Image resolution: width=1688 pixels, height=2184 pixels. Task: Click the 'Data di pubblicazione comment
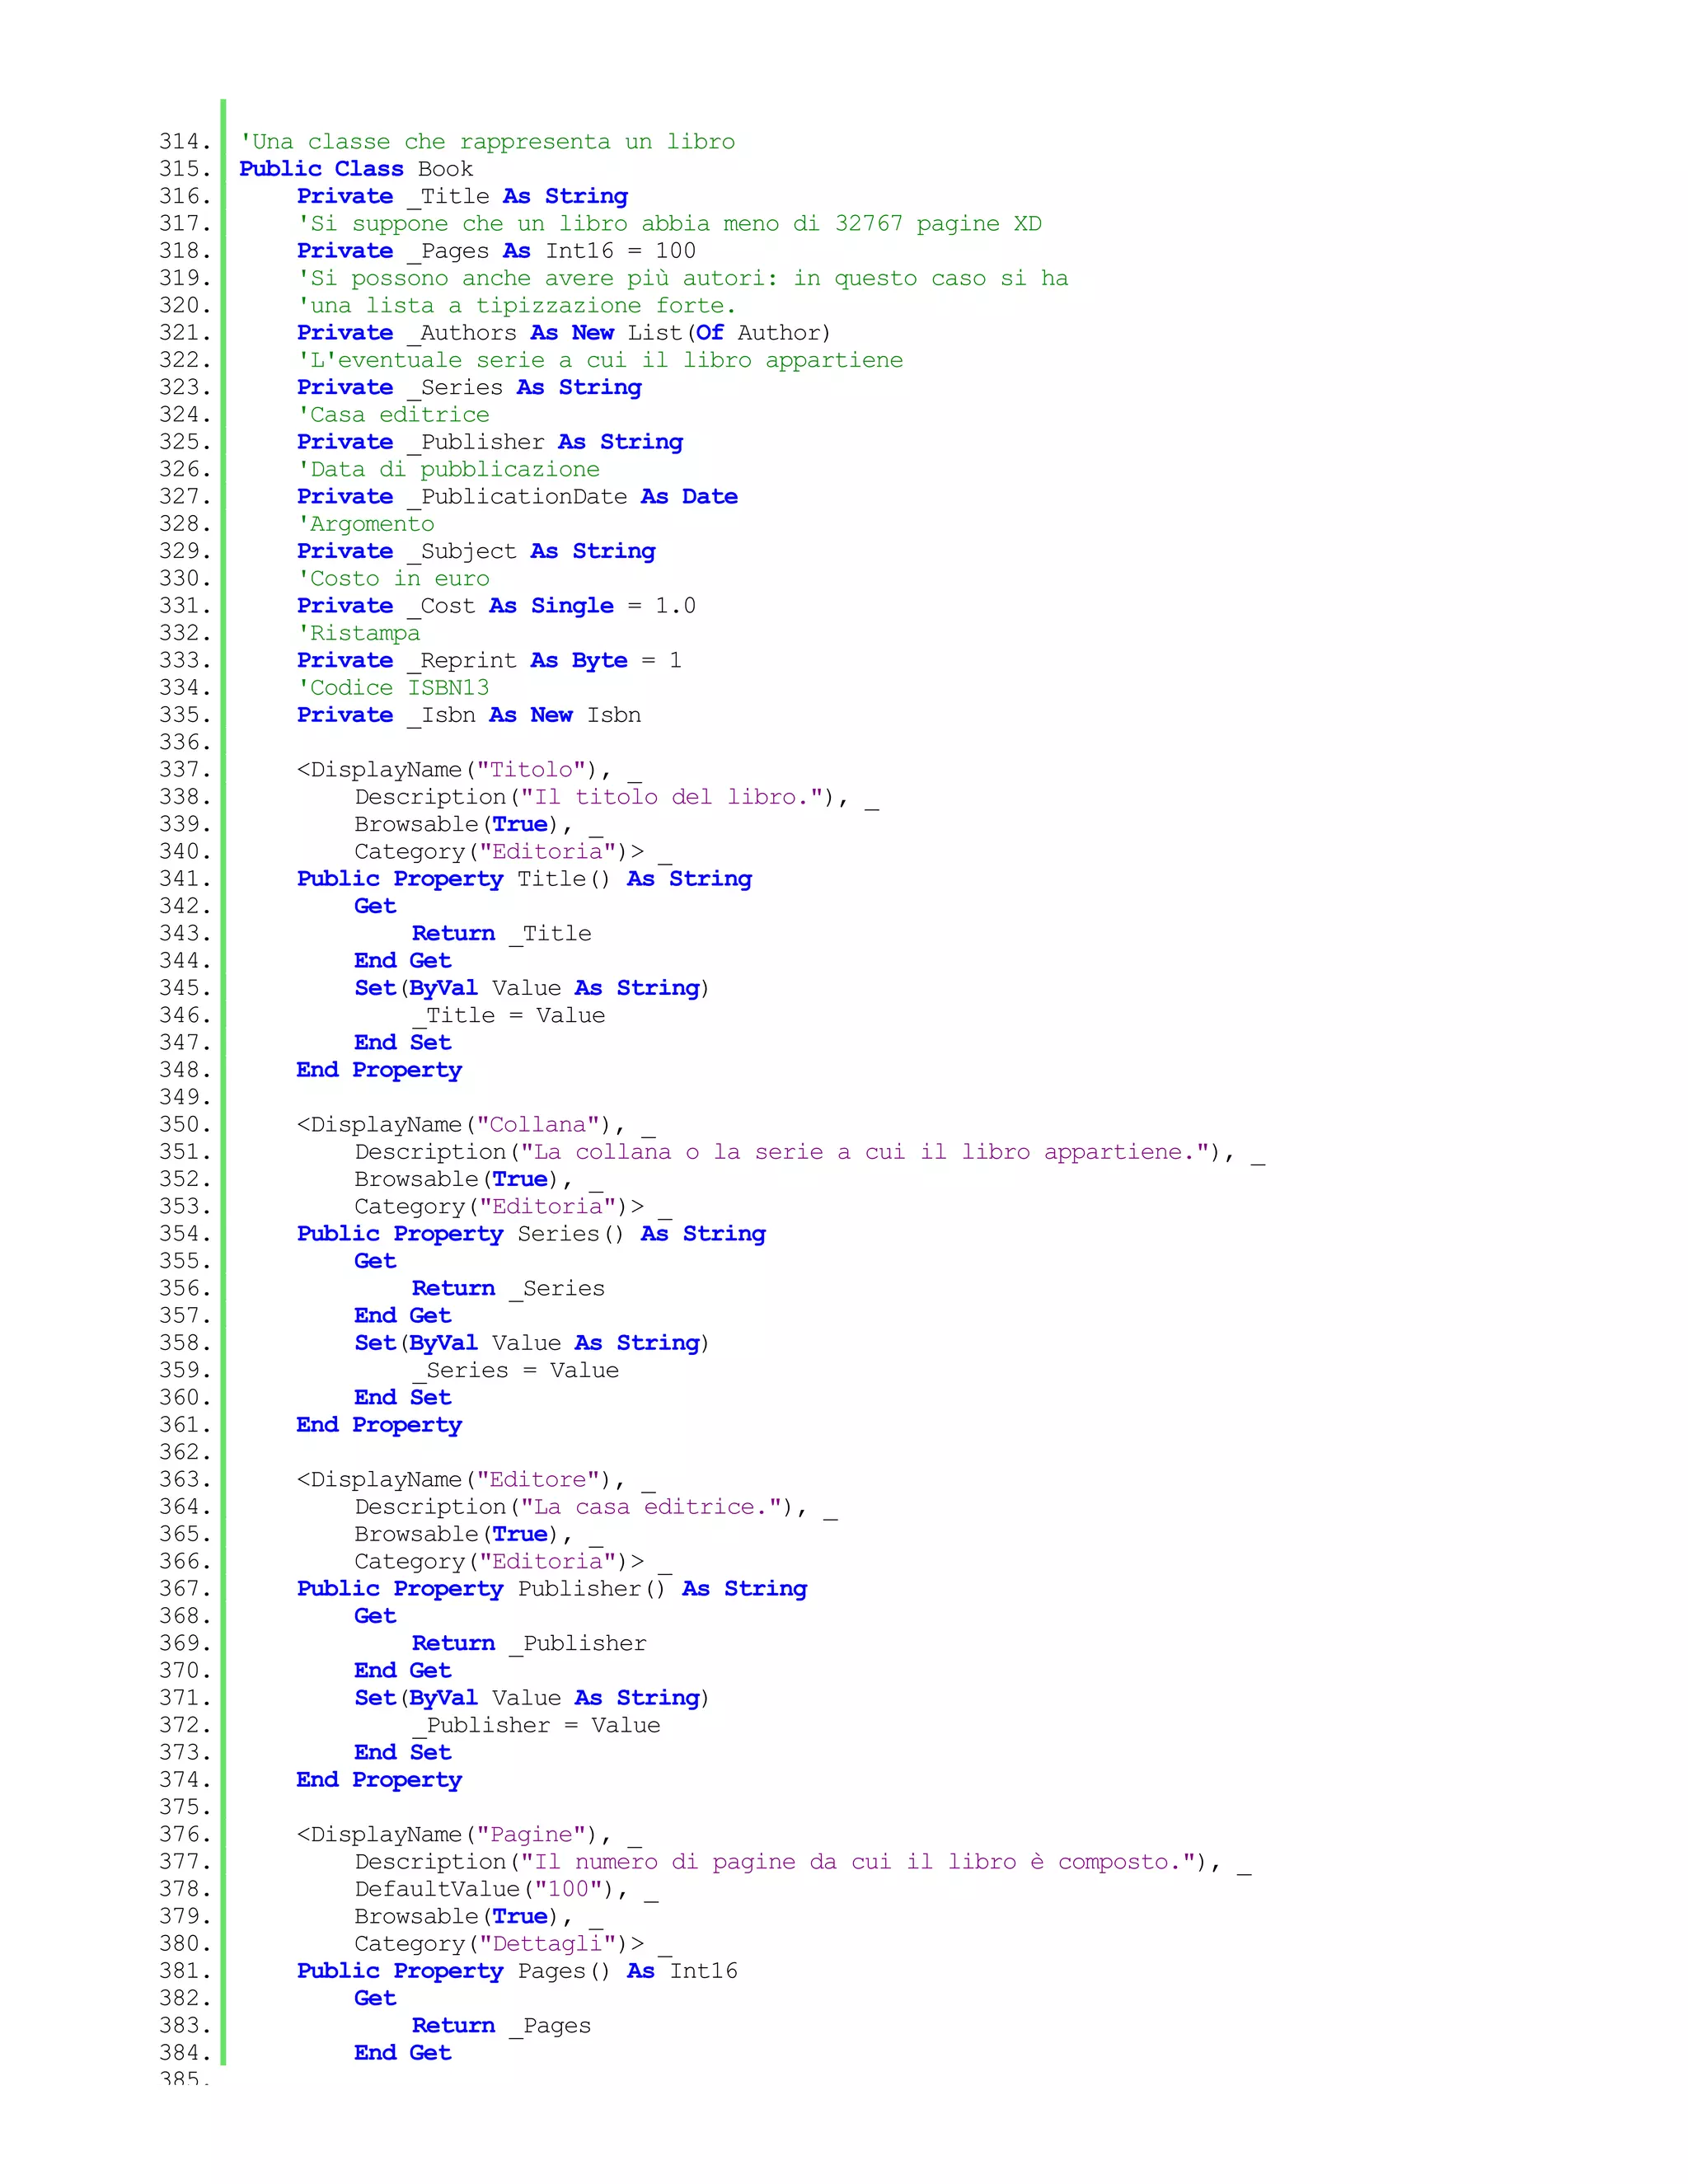(448, 469)
